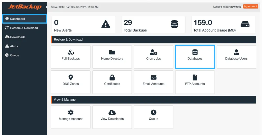The image size is (262, 135).
Task: Select Queue in the sidebar menu
Action: 25,55
